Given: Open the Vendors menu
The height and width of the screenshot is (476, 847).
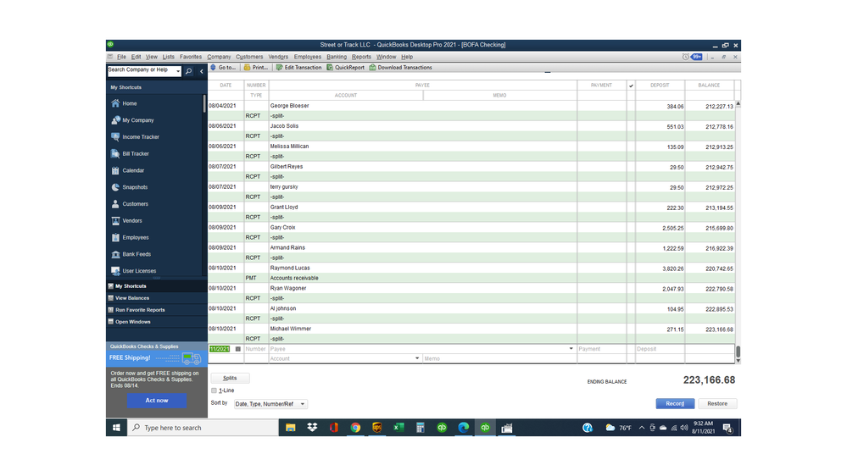Looking at the screenshot, I should coord(278,57).
